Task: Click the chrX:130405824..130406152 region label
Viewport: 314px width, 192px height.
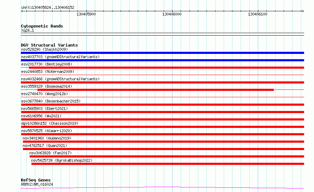Action: (x=48, y=7)
